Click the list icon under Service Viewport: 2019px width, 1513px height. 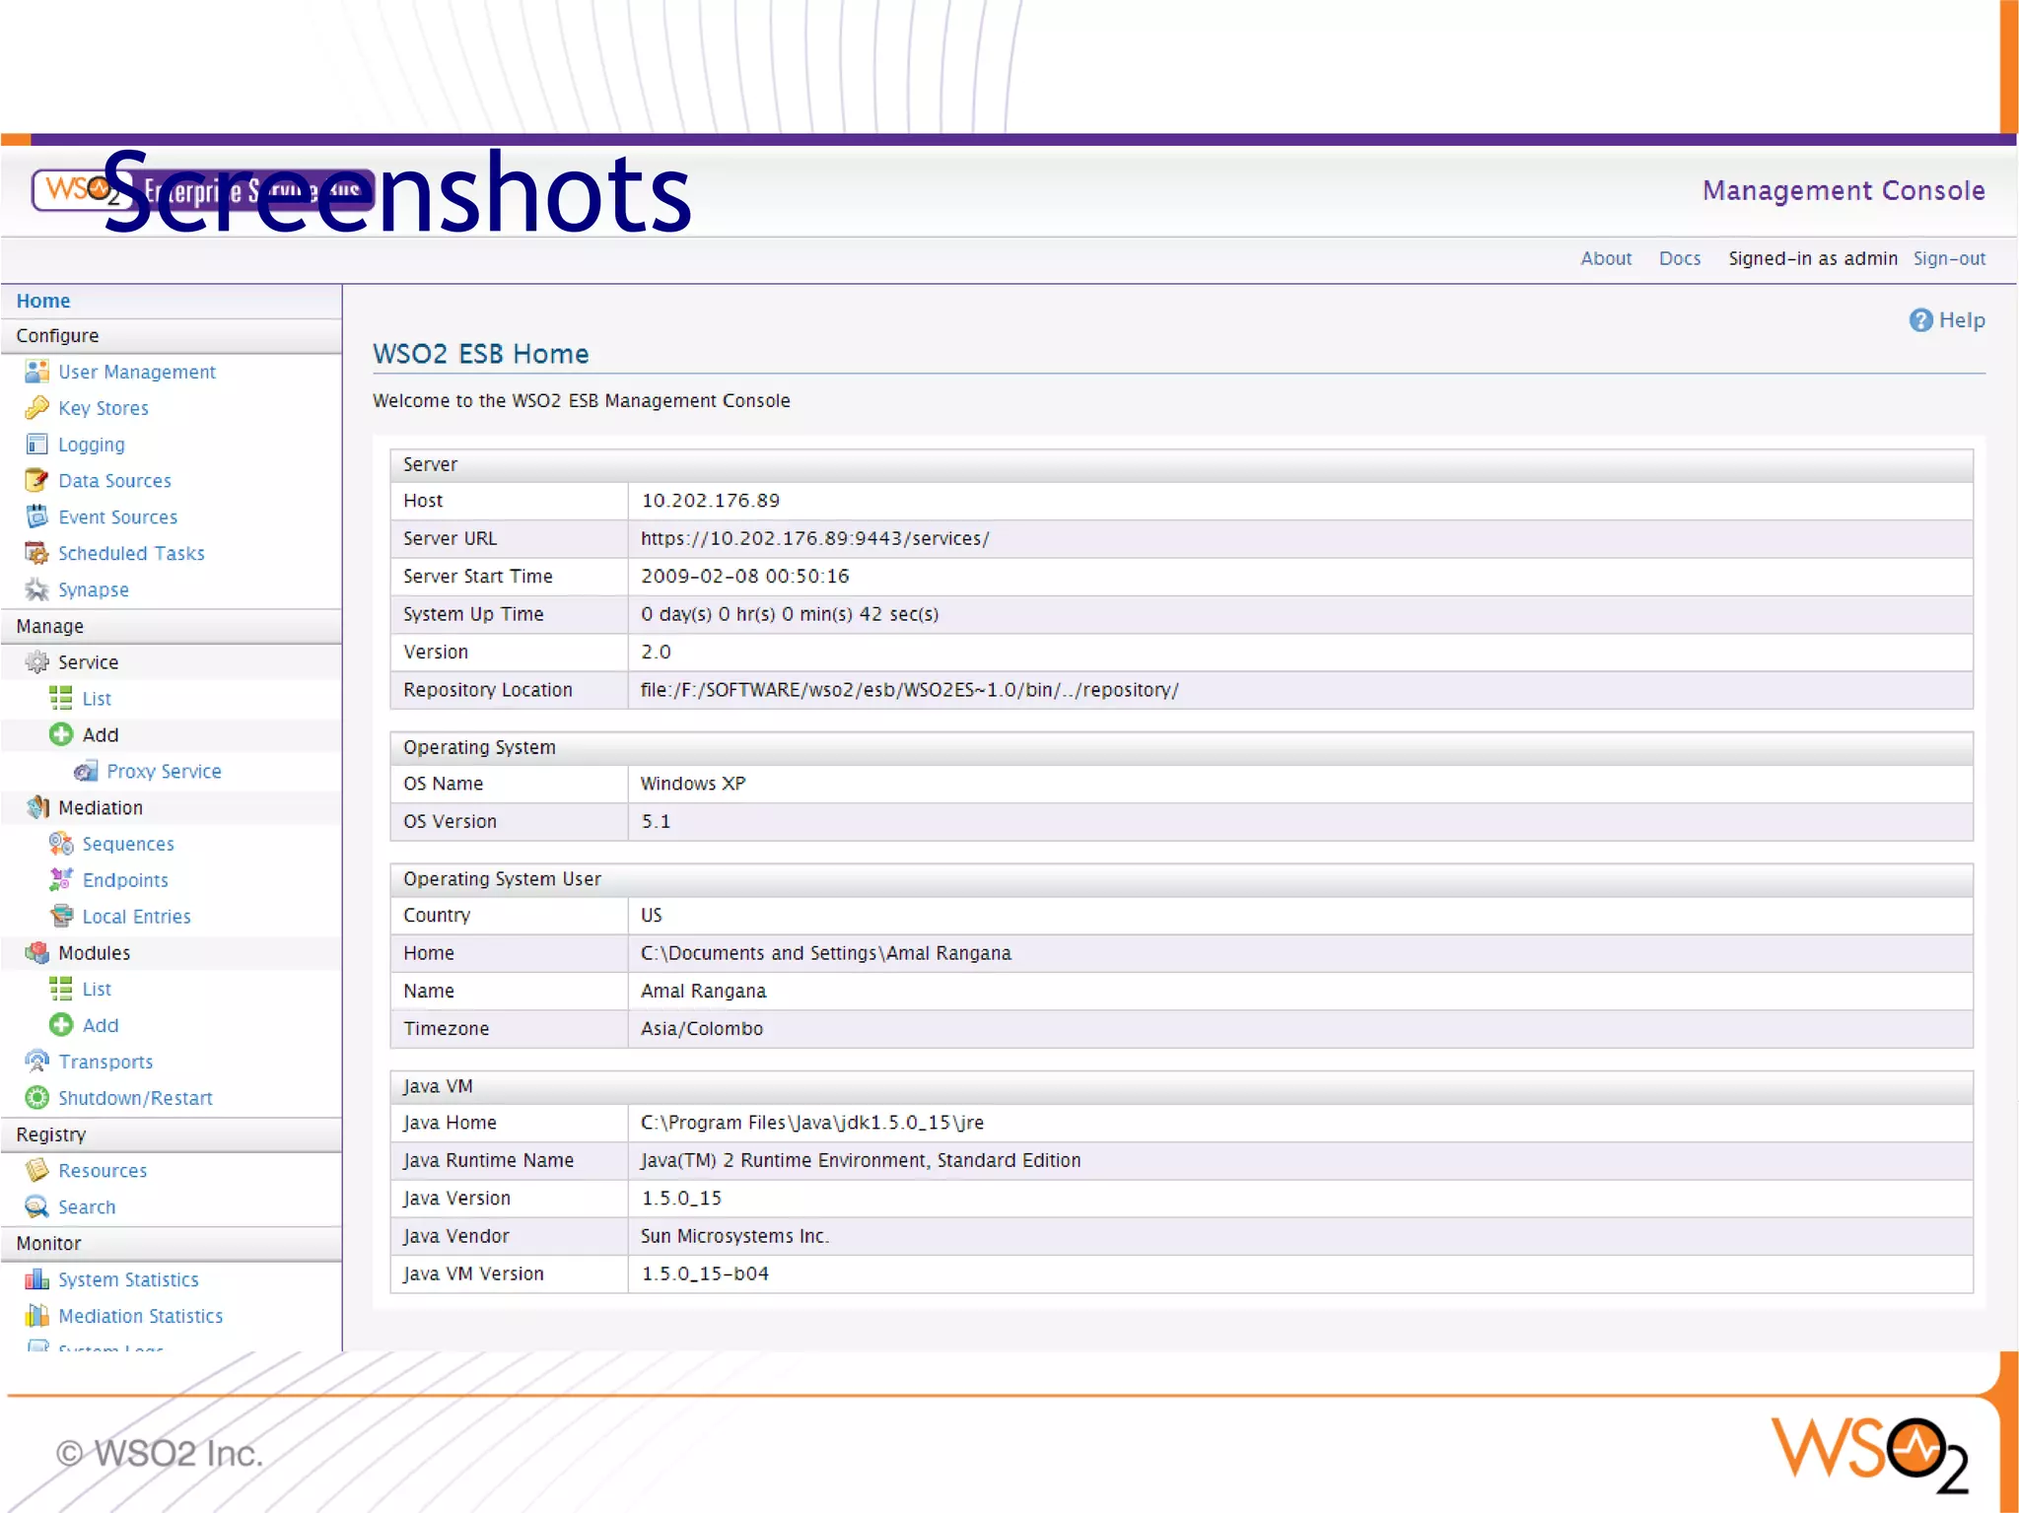[x=61, y=699]
